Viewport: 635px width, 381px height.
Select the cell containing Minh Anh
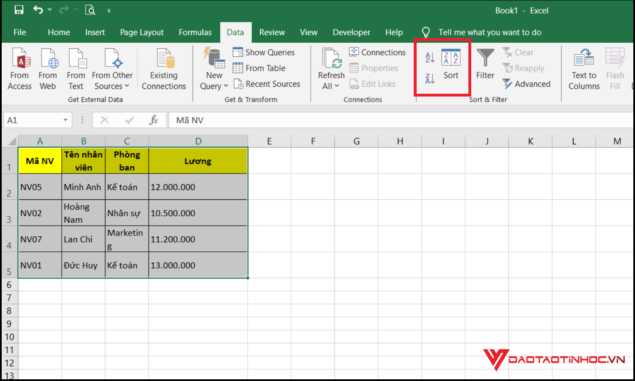[83, 187]
